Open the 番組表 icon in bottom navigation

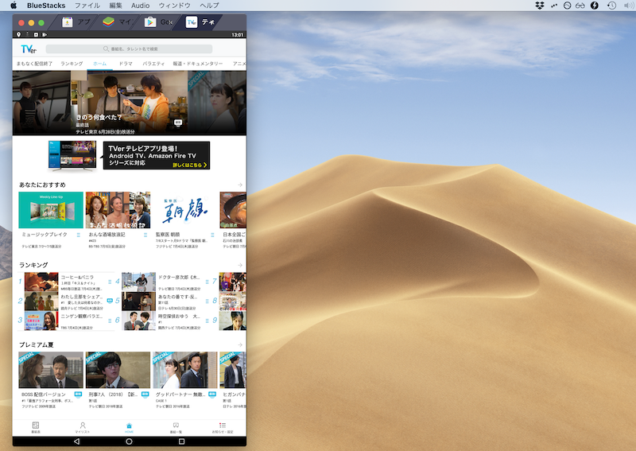[36, 427]
